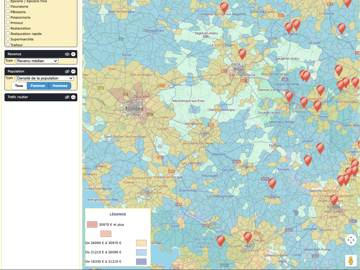Click the 16330 € à 21210 € swatch
The width and height of the screenshot is (360, 270).
(x=141, y=262)
